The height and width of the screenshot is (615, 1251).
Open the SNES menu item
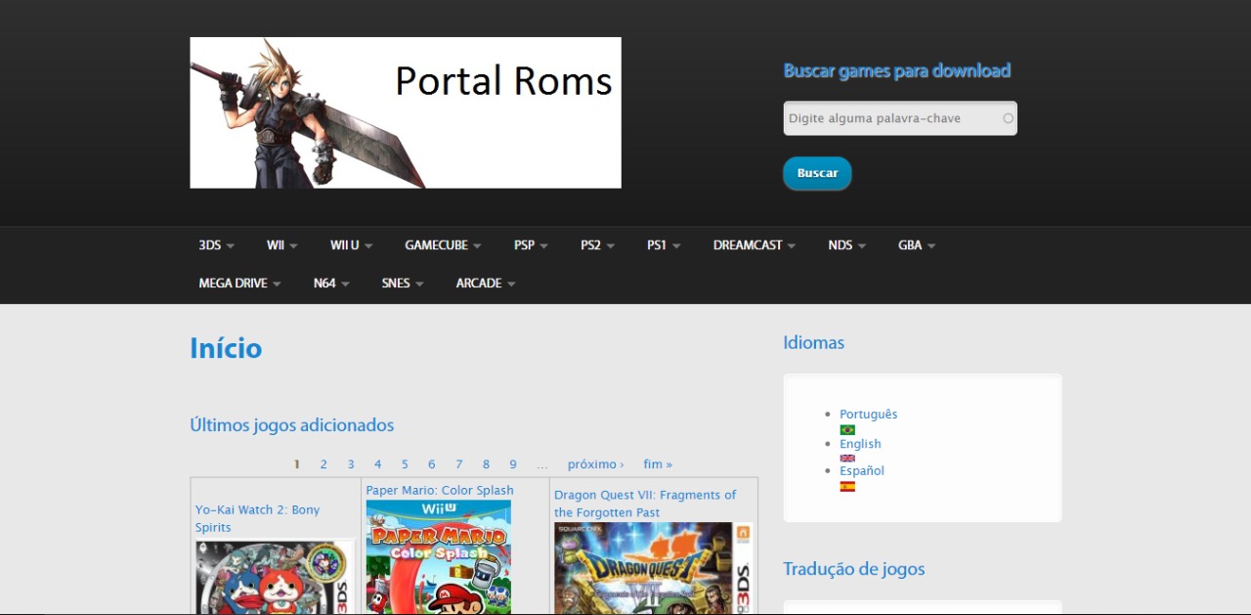[402, 284]
